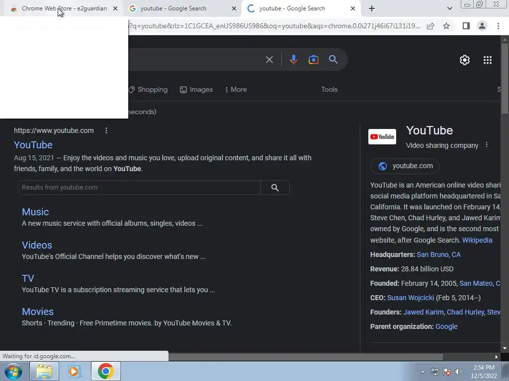Open the TV sitelink

coord(28,278)
